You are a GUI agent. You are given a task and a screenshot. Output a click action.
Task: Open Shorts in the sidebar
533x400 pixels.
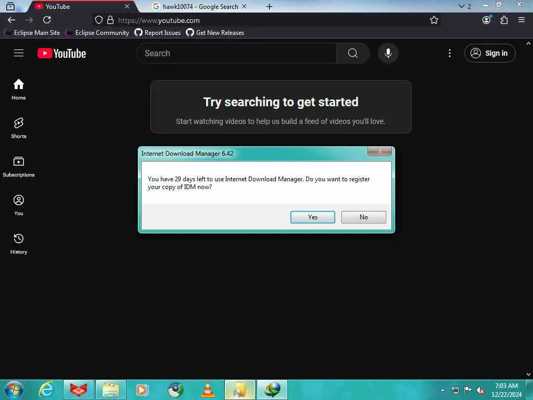[19, 128]
